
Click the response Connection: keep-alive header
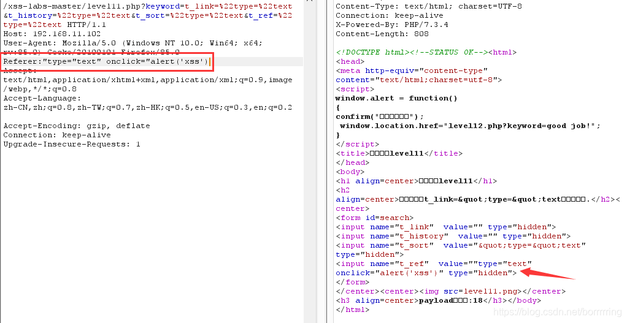tap(390, 15)
